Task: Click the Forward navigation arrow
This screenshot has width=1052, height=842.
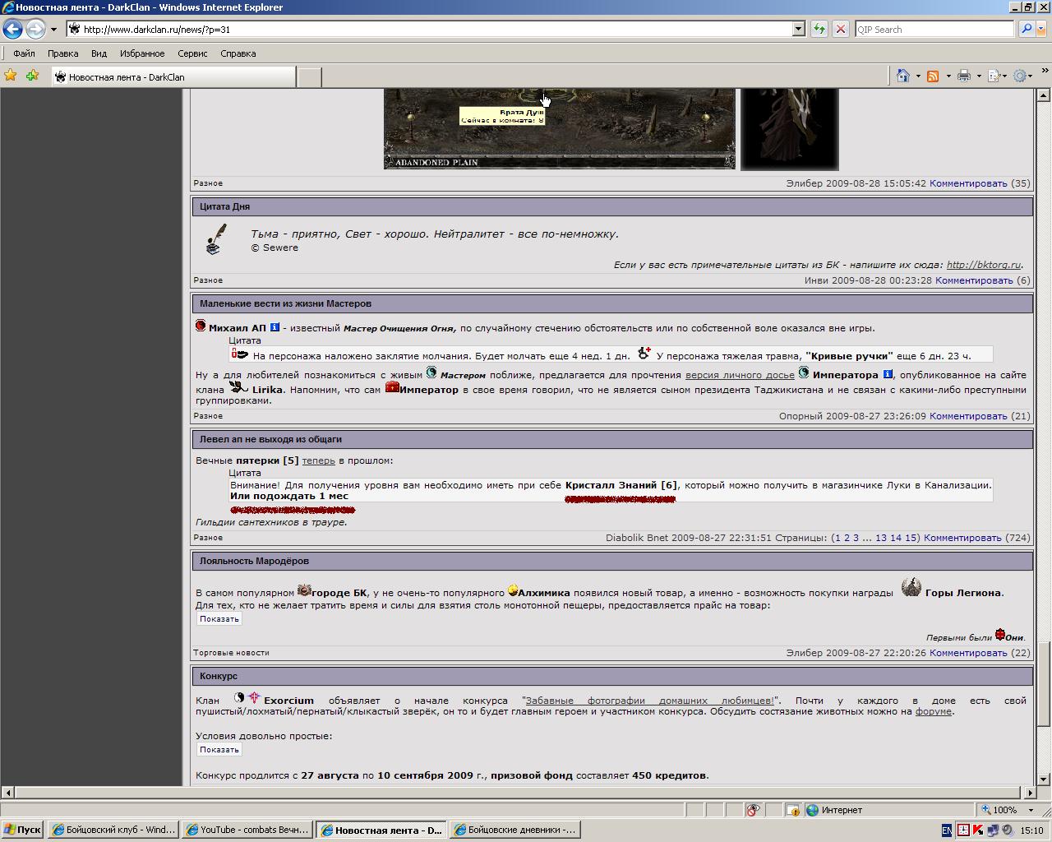Action: 35,29
